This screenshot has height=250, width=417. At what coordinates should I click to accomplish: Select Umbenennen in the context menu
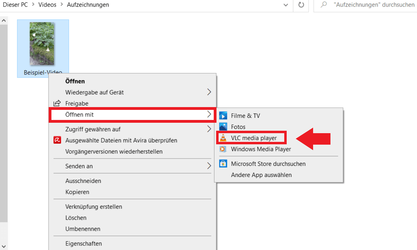pos(132,229)
